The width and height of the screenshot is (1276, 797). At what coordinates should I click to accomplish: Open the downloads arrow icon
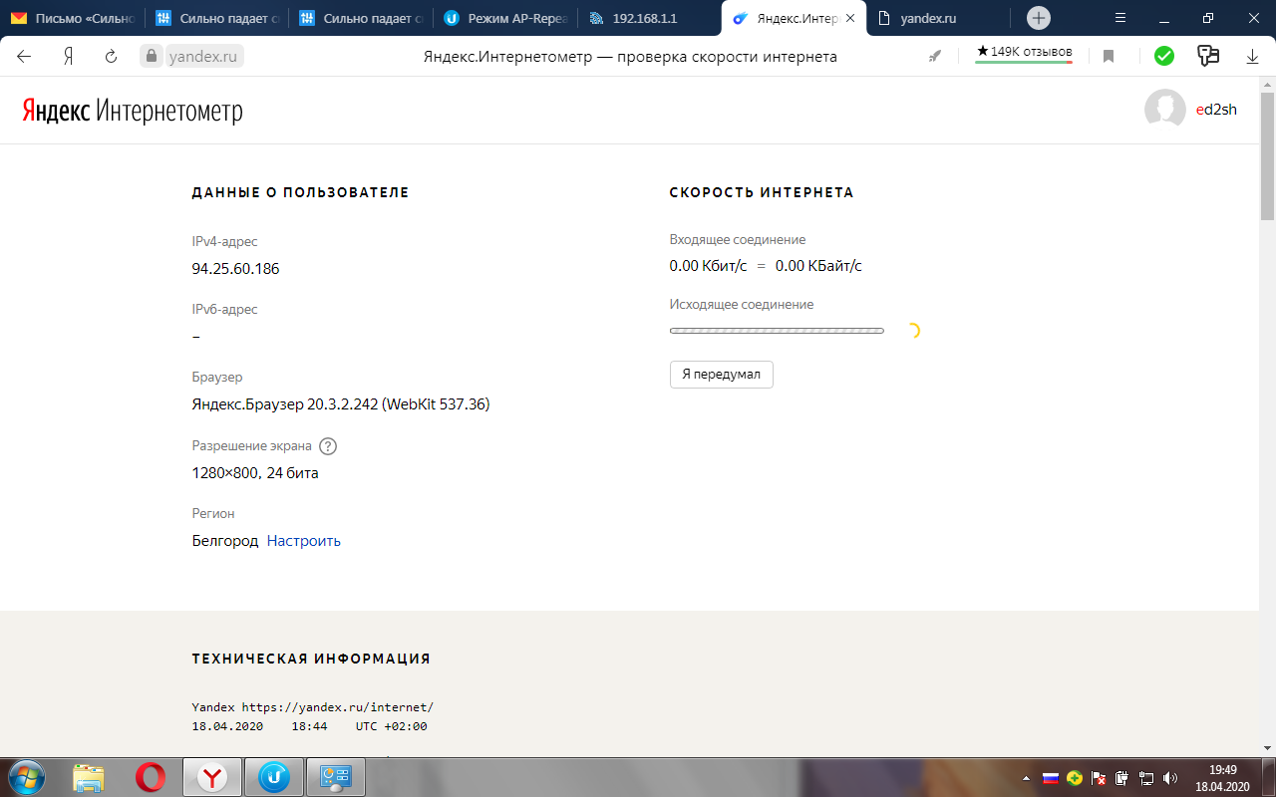[1253, 57]
